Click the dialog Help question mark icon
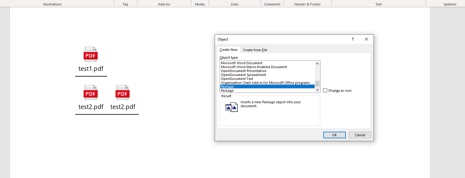This screenshot has height=178, width=465. 352,39
